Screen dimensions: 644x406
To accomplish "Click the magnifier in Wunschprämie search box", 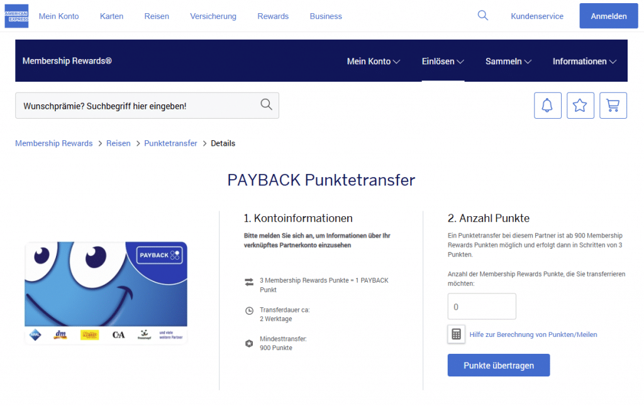I will click(x=266, y=105).
